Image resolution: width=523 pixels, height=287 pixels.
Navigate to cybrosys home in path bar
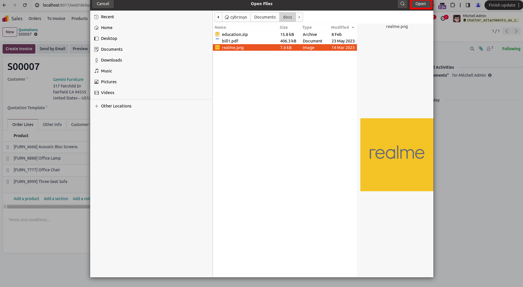tap(236, 17)
